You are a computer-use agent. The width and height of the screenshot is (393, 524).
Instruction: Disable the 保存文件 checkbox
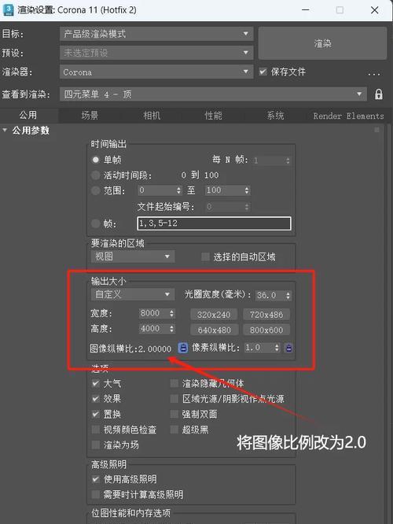(x=263, y=72)
